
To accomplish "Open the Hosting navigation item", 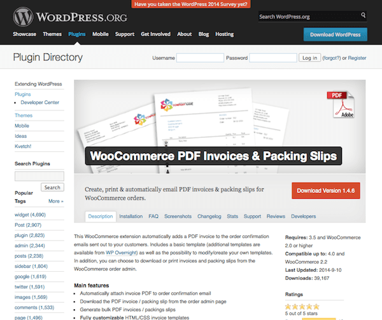I will (x=224, y=34).
